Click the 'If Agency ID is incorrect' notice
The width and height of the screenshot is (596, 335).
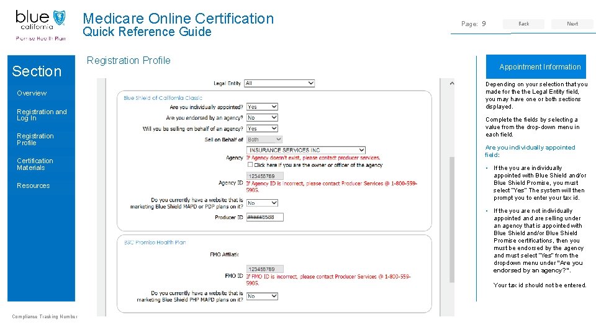[332, 187]
